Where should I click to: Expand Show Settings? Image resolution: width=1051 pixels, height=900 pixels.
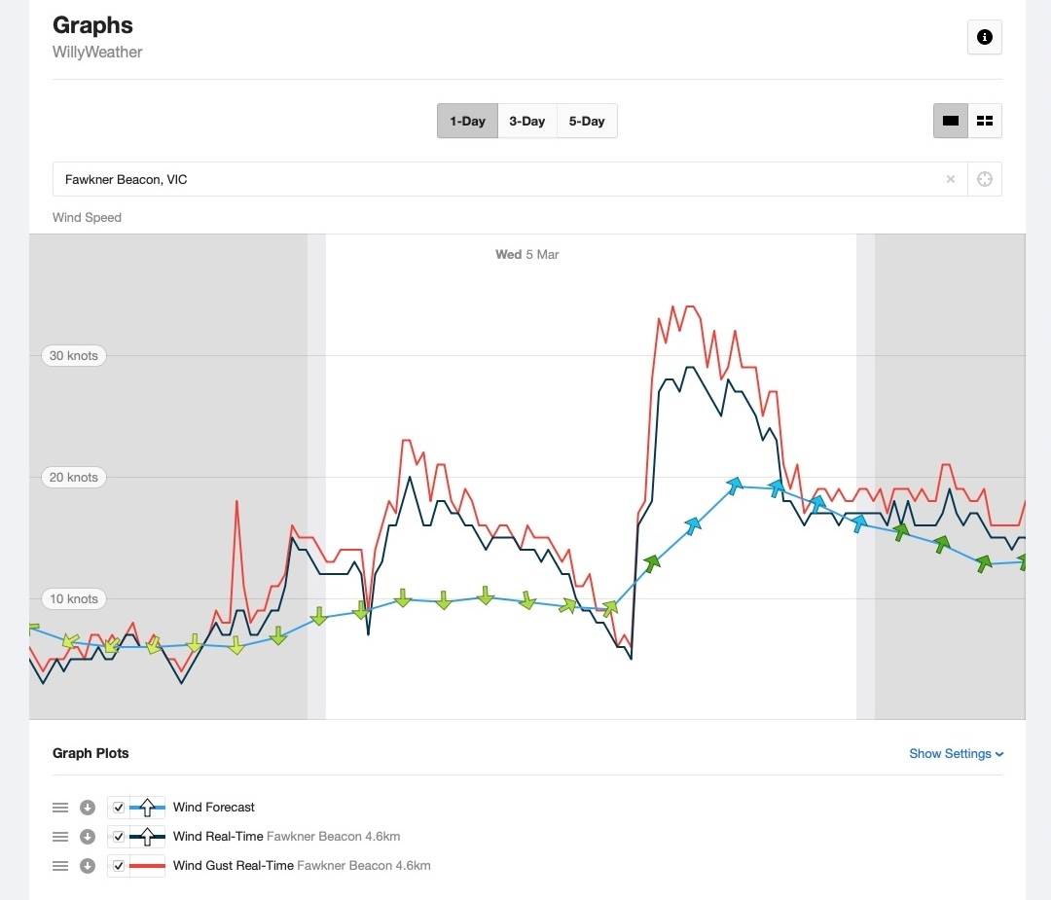956,753
